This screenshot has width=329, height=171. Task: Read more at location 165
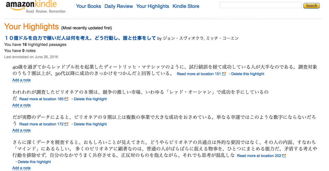(41, 99)
